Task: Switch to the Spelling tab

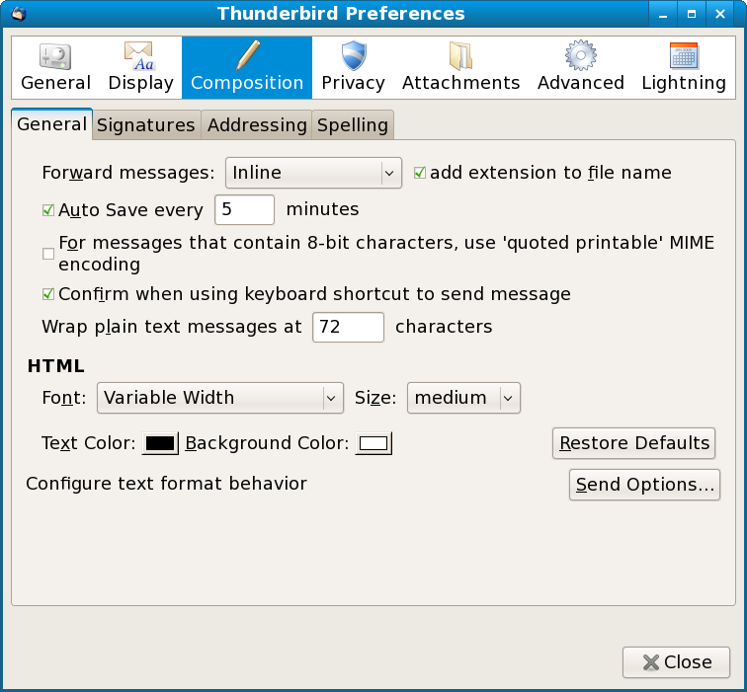Action: (353, 125)
